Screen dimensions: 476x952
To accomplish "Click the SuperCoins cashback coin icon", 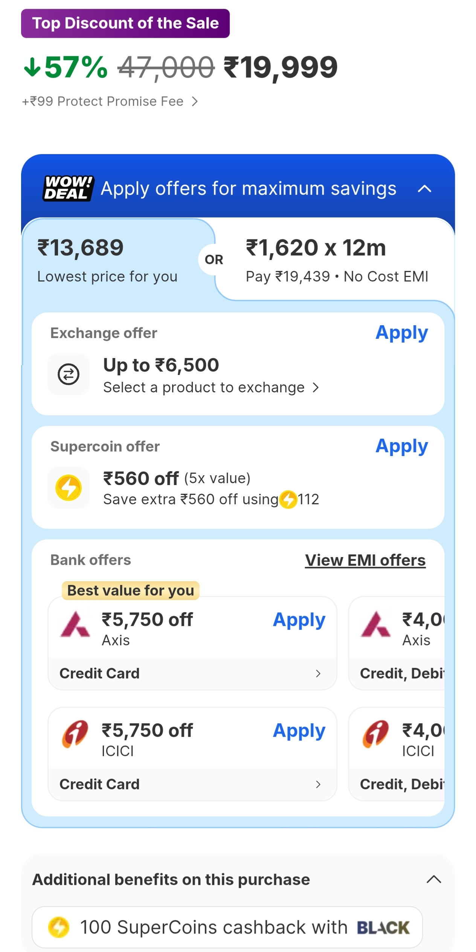I will (x=59, y=927).
